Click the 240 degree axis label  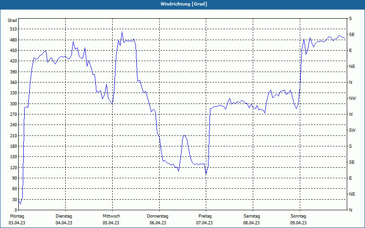(x=14, y=125)
